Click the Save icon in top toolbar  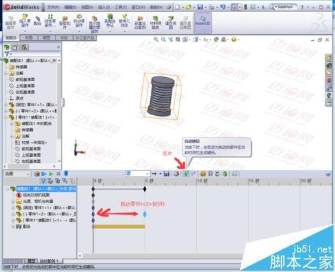200,7
